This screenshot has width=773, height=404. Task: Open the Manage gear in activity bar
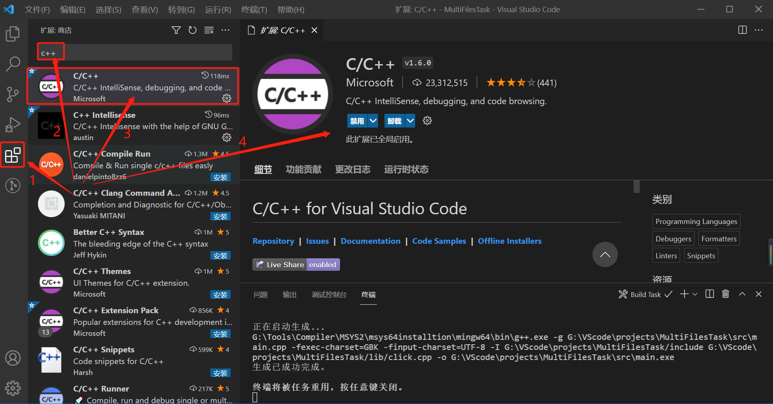coord(13,388)
